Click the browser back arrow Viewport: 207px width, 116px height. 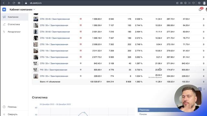click(4, 3)
